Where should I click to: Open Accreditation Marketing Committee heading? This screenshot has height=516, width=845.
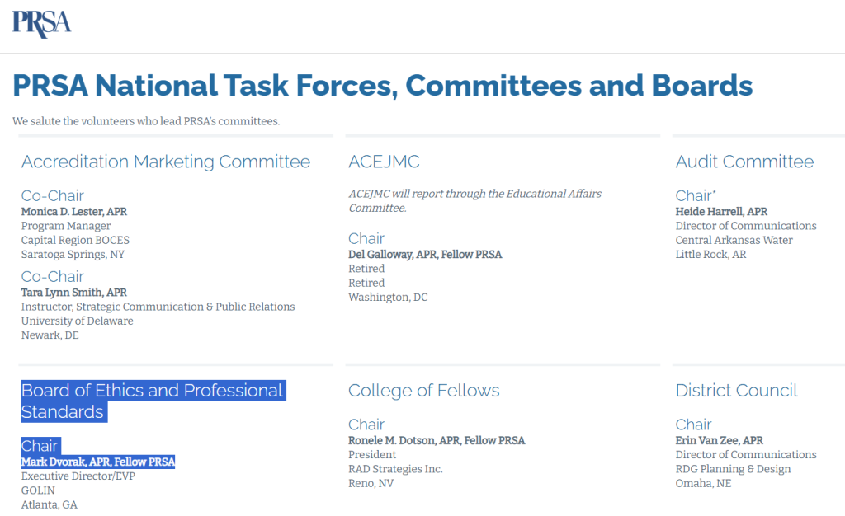pyautogui.click(x=166, y=162)
